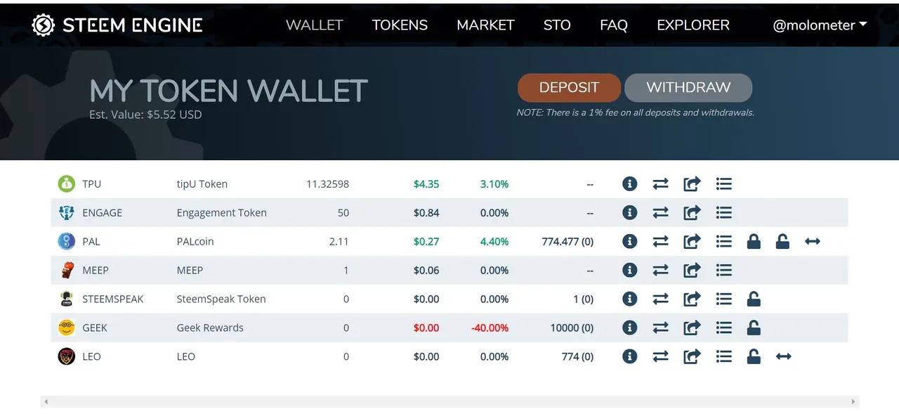Click the GEEK token logo
The height and width of the screenshot is (414, 899).
66,328
